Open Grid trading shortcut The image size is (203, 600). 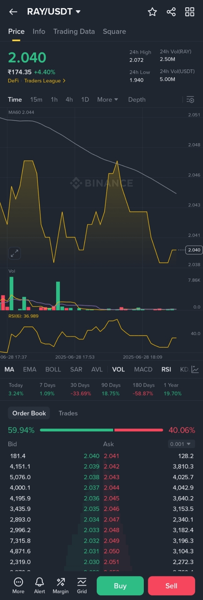tap(82, 586)
